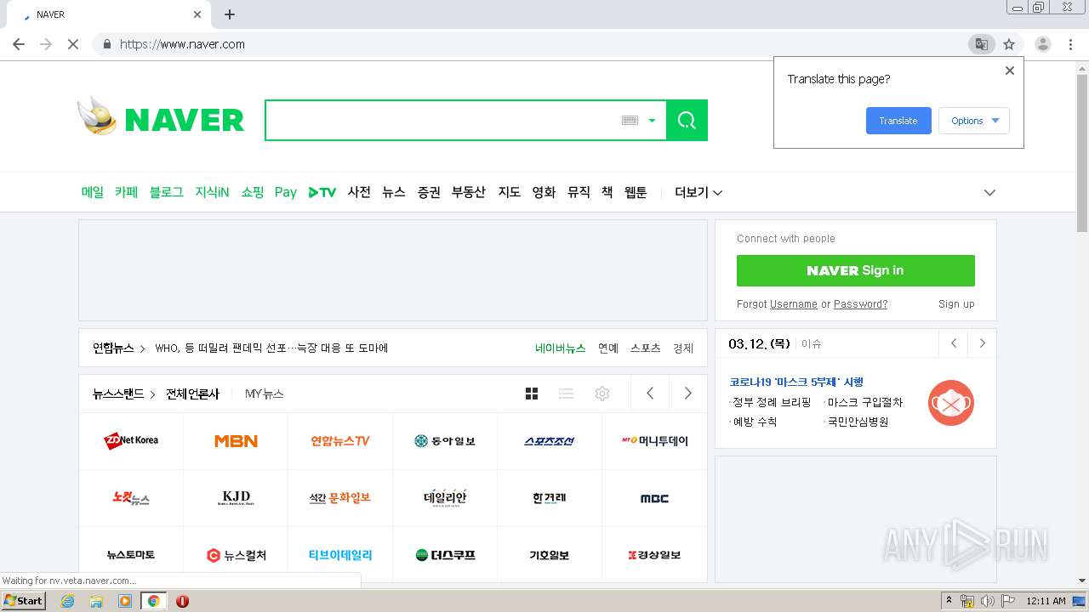This screenshot has height=612, width=1089.
Task: Go back to the previous page
Action: [19, 44]
